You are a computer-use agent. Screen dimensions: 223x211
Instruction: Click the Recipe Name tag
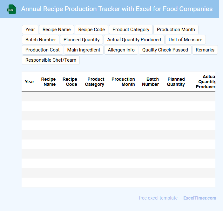[57, 30]
